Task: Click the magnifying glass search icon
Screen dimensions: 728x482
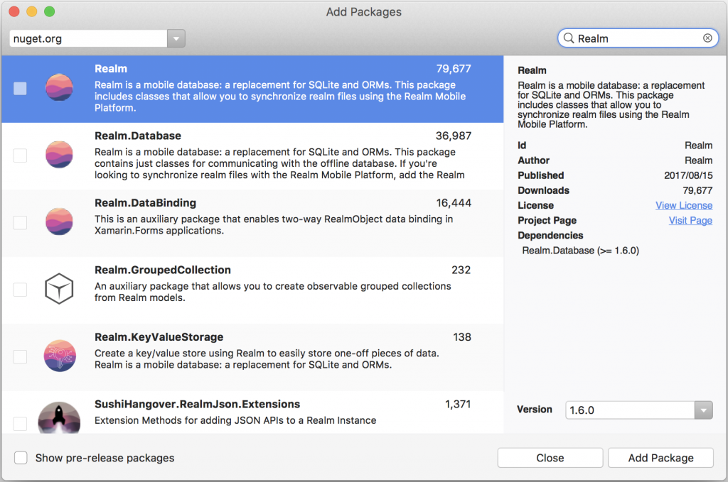Action: coord(569,38)
